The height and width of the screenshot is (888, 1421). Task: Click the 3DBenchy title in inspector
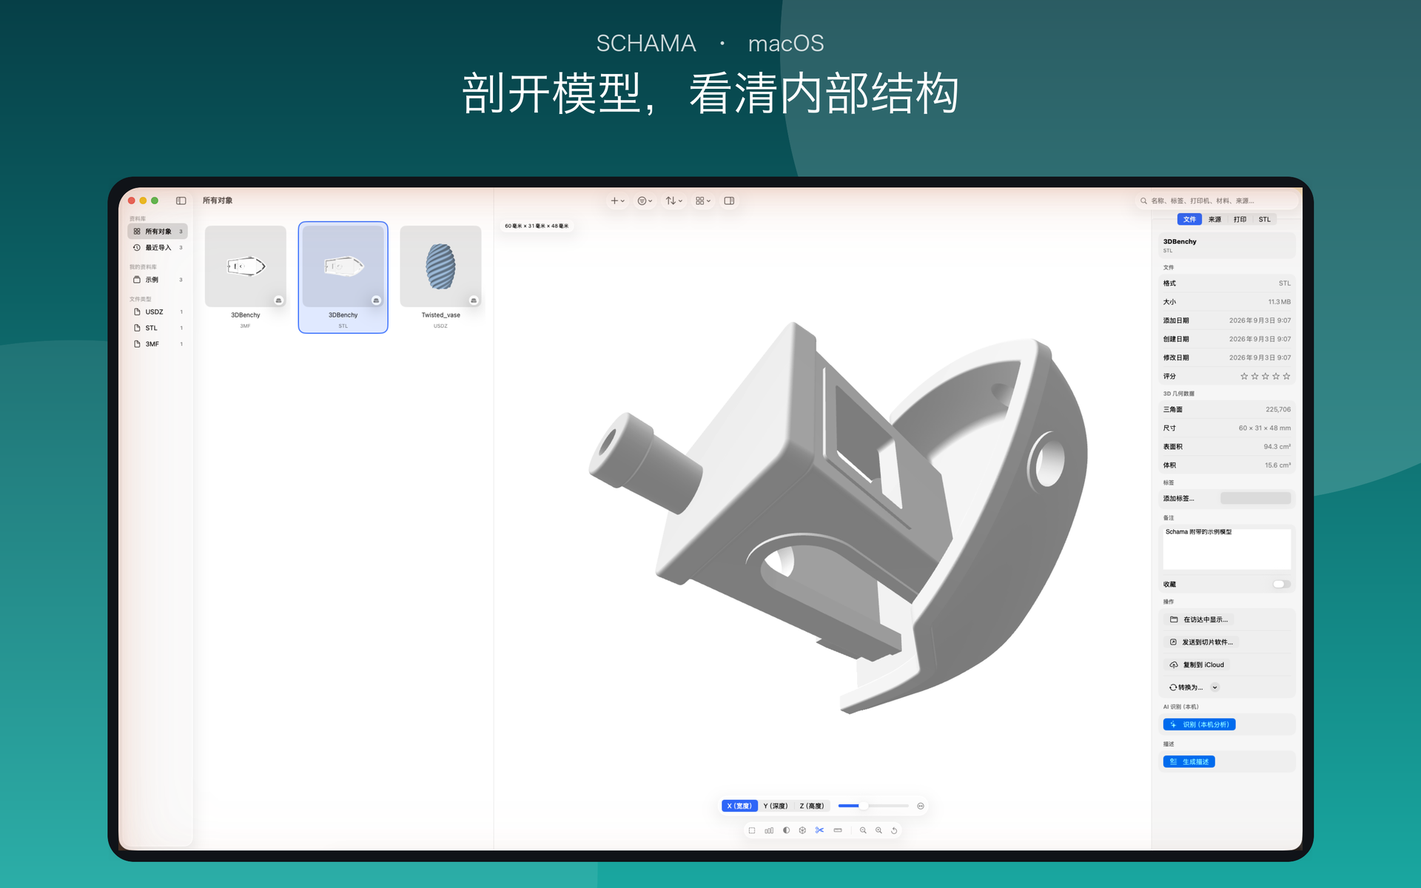tap(1180, 242)
